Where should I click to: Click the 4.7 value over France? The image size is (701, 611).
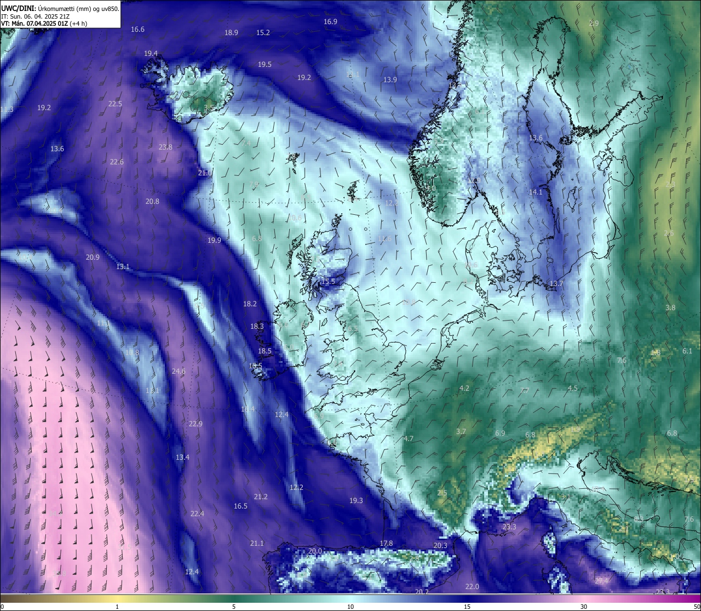coord(409,439)
